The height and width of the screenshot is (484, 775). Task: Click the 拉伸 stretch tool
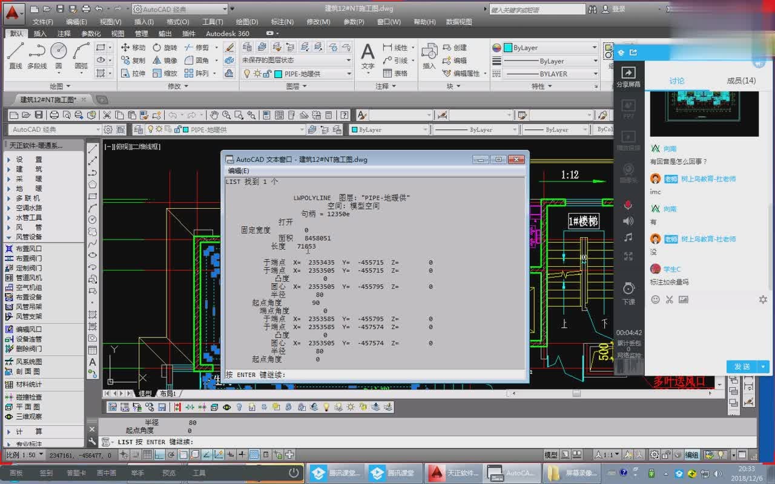[x=133, y=73]
